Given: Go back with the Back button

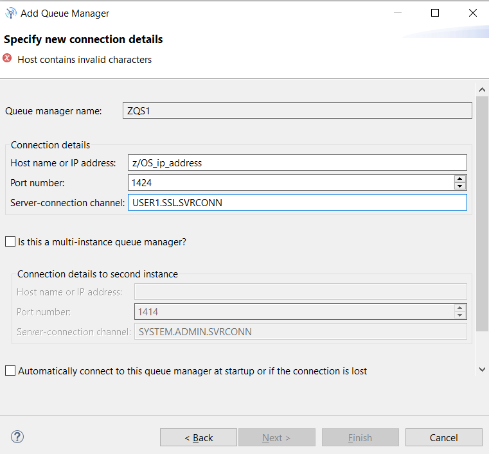Looking at the screenshot, I should click(199, 437).
